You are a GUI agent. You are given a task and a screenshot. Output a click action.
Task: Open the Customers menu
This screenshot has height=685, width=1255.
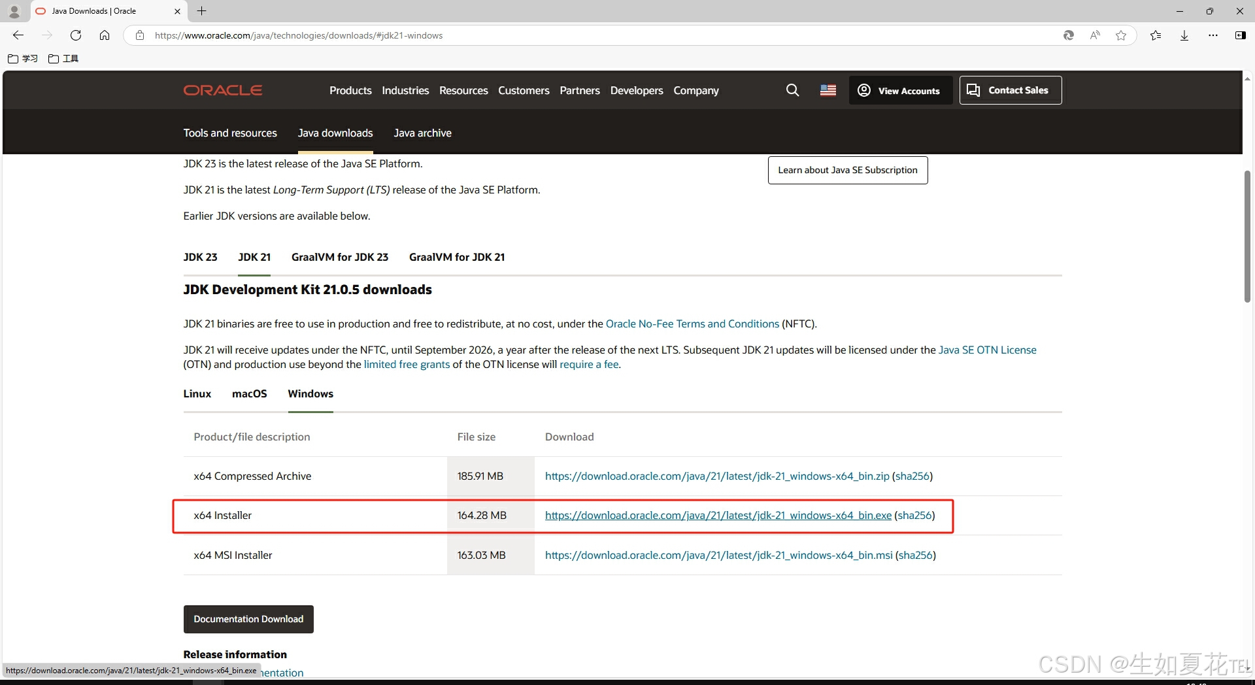(x=524, y=90)
